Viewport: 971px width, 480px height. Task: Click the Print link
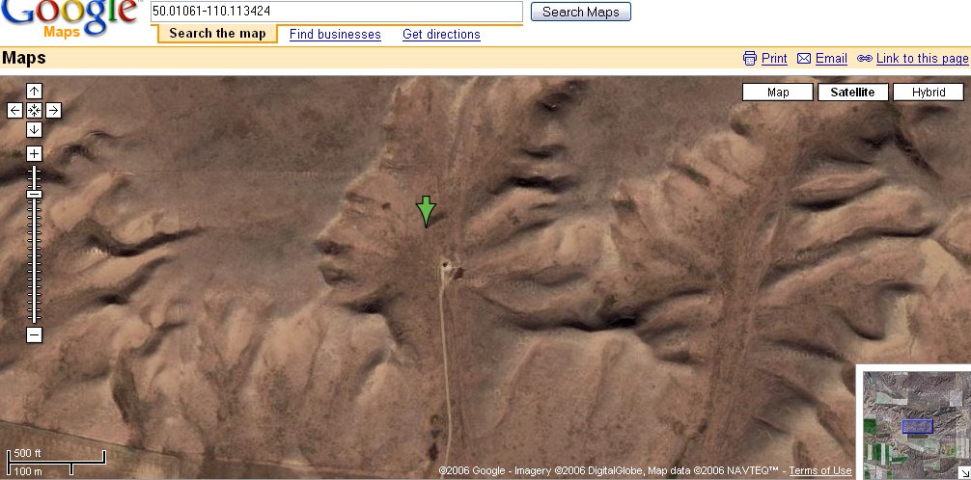pos(773,58)
